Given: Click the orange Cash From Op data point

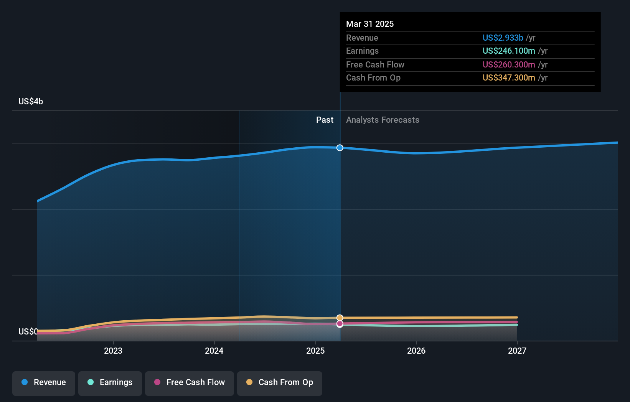Looking at the screenshot, I should [x=340, y=318].
